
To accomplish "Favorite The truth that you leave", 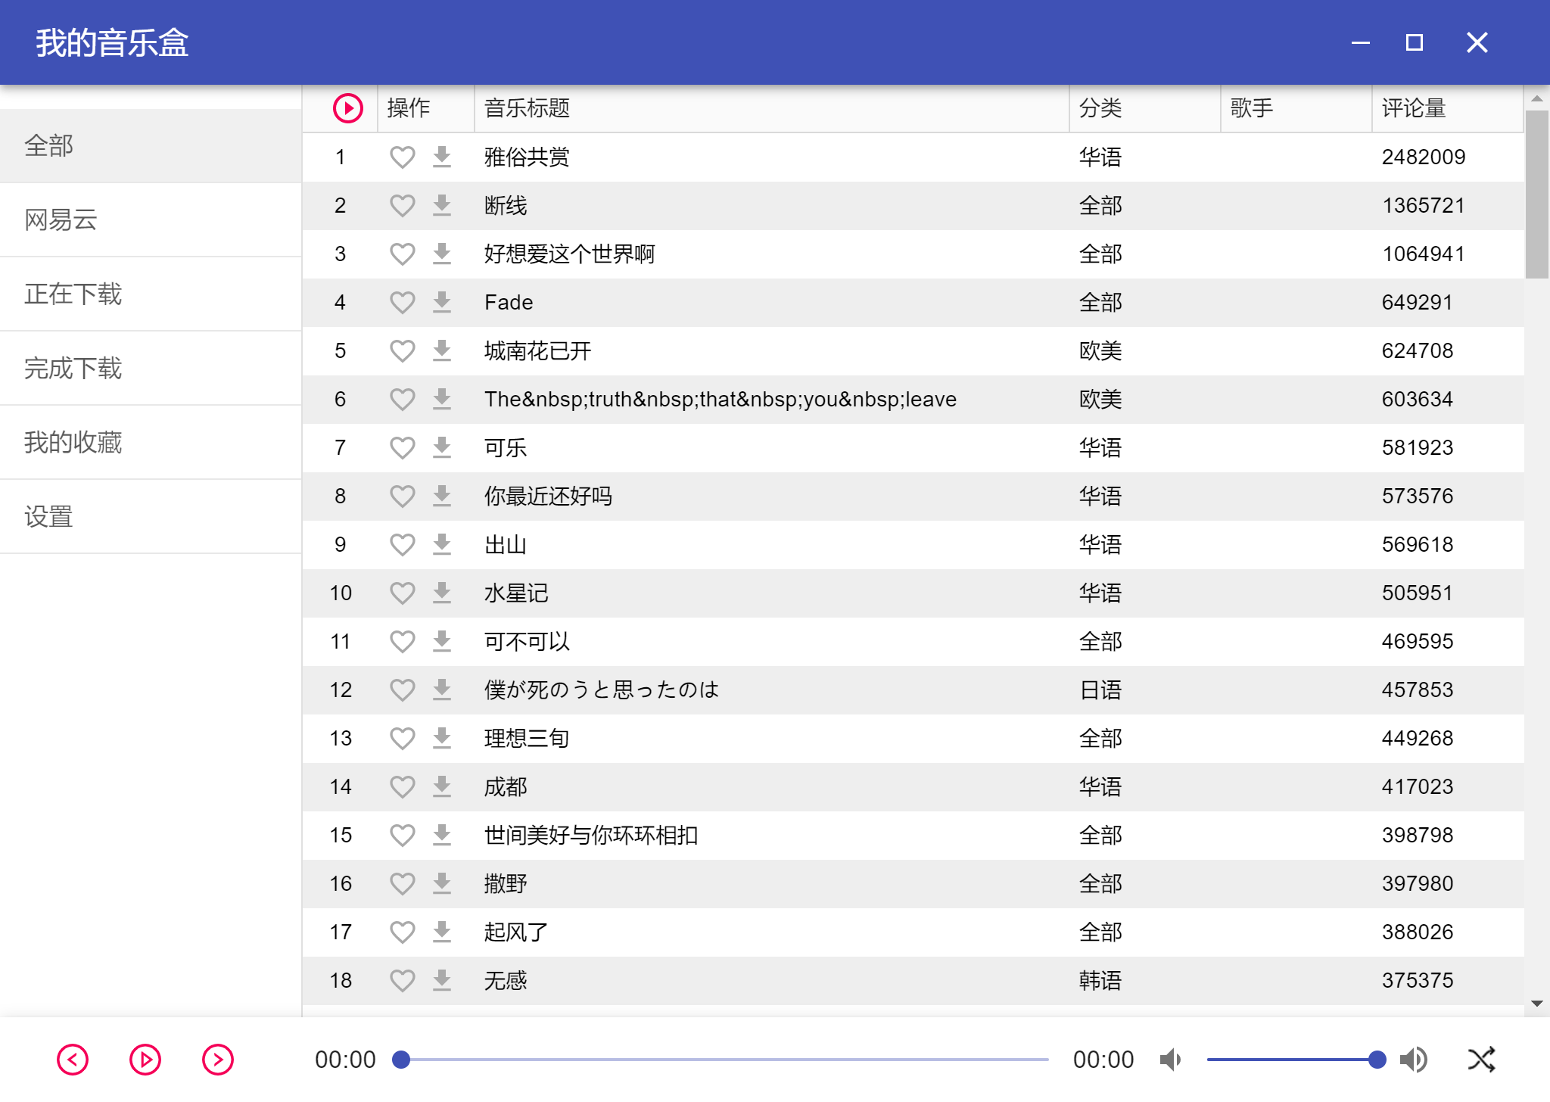I will (402, 399).
